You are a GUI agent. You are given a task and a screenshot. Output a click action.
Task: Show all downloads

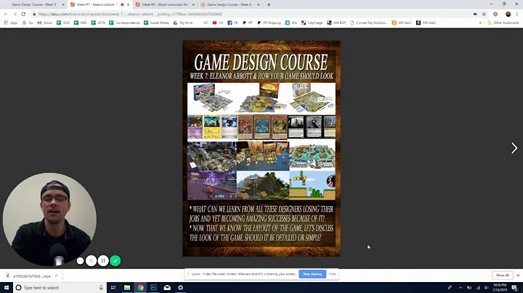[502, 276]
